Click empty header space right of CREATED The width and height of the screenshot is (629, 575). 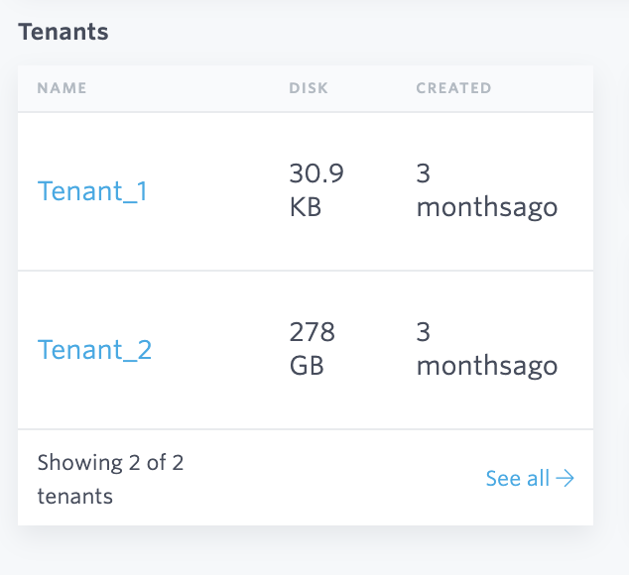point(546,88)
